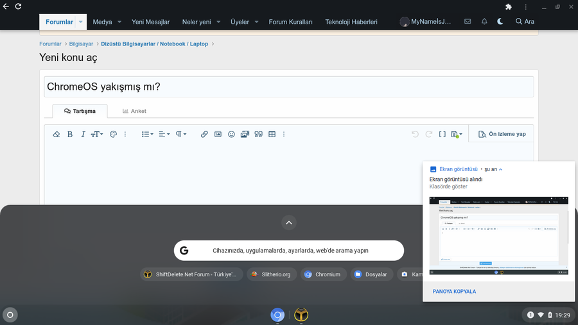Expand the Medya dropdown arrow

tap(119, 22)
